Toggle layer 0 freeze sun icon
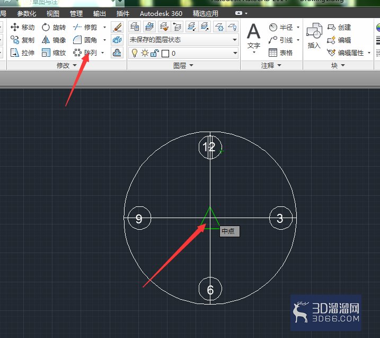Viewport: 380px width, 338px height. pos(145,53)
